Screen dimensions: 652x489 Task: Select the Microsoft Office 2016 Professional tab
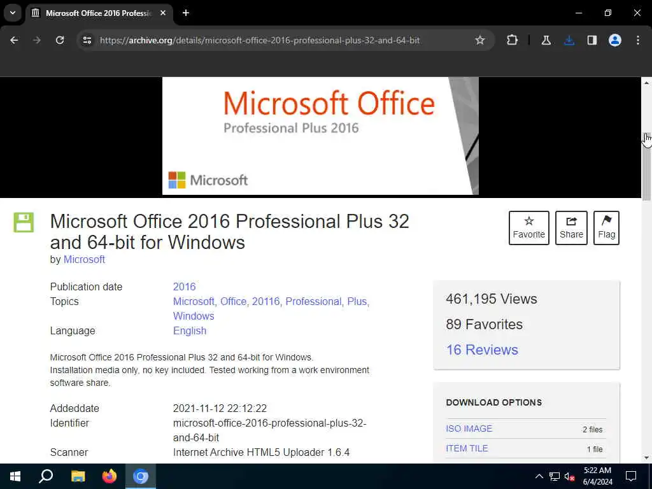(x=98, y=13)
